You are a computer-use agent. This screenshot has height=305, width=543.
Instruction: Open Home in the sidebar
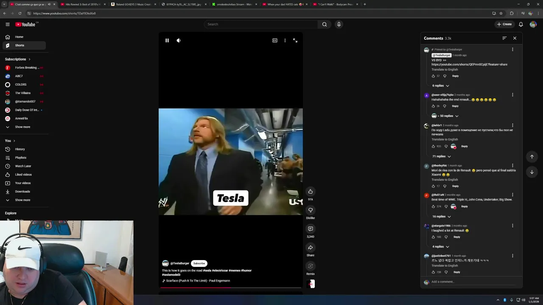(24, 37)
